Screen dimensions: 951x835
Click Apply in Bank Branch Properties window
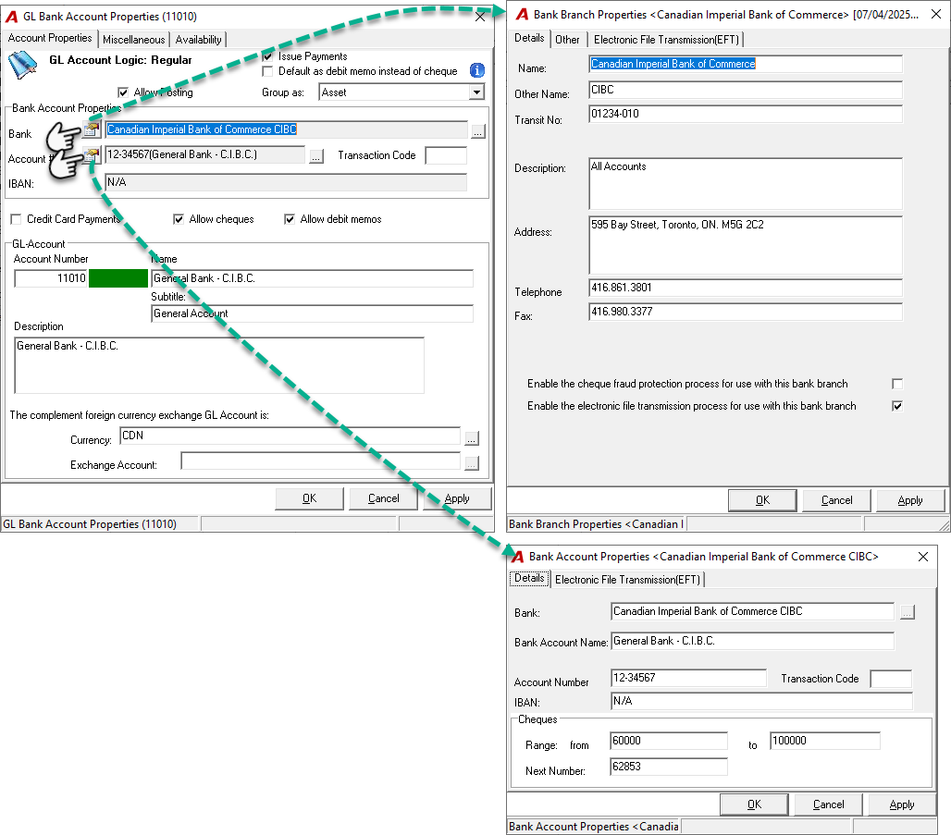(909, 500)
